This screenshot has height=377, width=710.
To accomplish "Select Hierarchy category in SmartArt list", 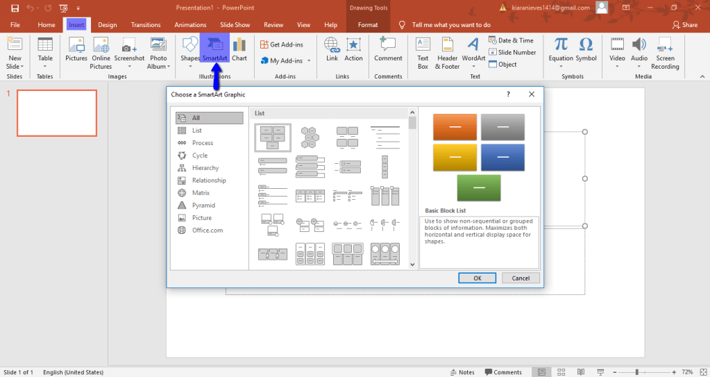I will (x=205, y=168).
